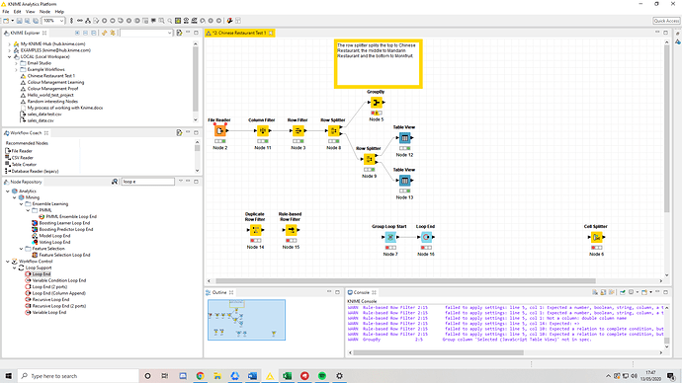Image resolution: width=682 pixels, height=383 pixels.
Task: Select the Duplicate Row Filter node
Action: [x=255, y=230]
